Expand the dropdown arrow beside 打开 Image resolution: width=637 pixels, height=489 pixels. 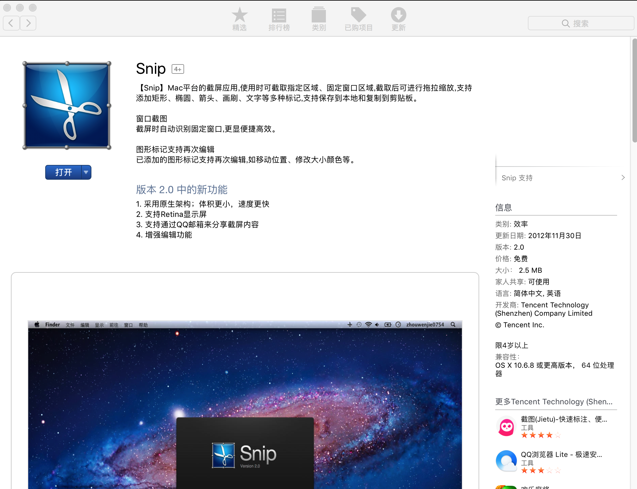86,172
